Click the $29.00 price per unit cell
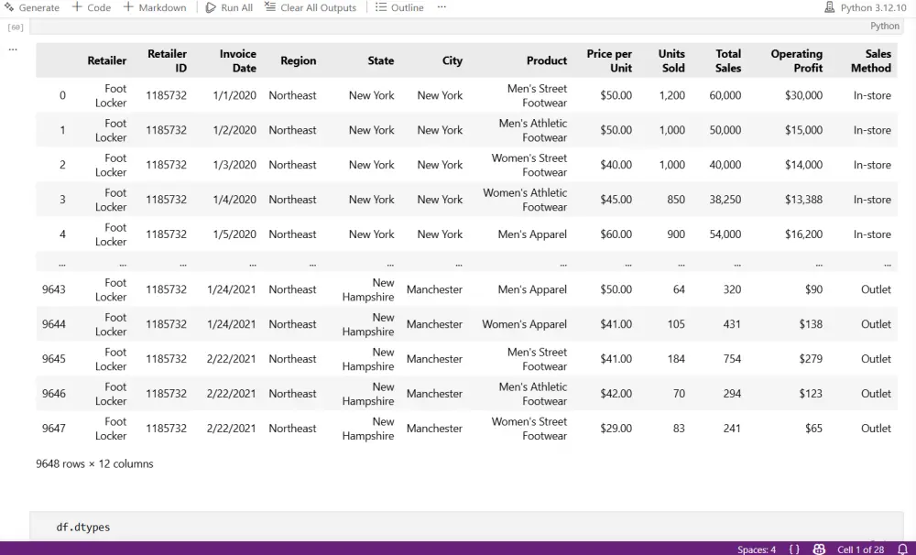This screenshot has height=555, width=916. 616,429
